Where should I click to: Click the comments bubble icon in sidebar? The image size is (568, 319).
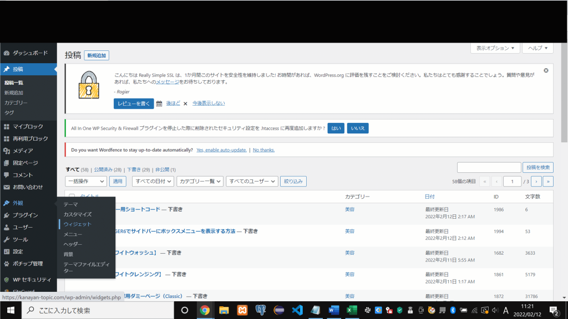tap(7, 175)
